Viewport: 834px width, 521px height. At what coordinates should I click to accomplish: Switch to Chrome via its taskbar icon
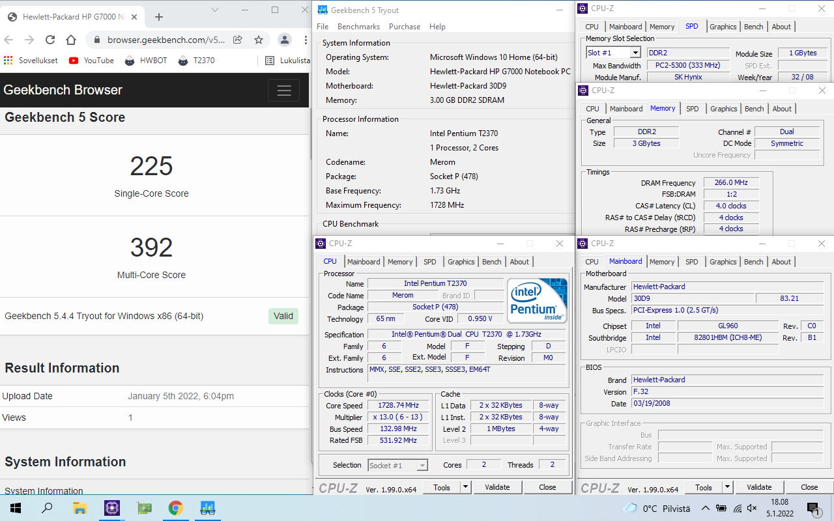175,508
